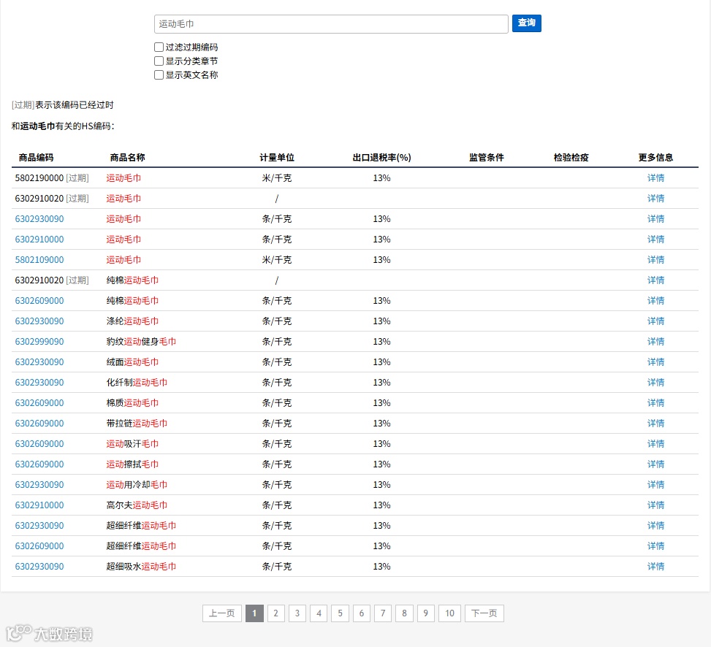Viewport: 711px width, 647px height.
Task: Go to page 5
Action: point(340,613)
